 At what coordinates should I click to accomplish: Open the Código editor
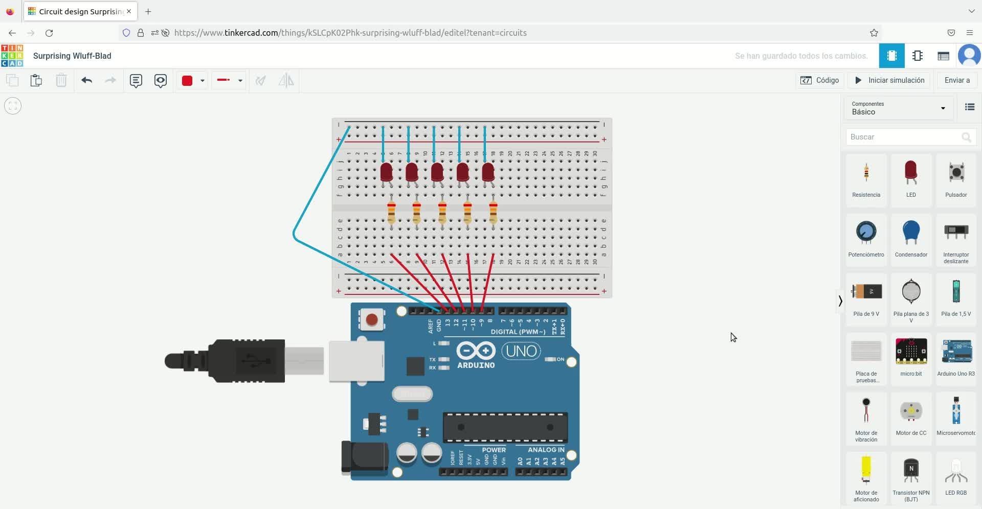coord(819,80)
